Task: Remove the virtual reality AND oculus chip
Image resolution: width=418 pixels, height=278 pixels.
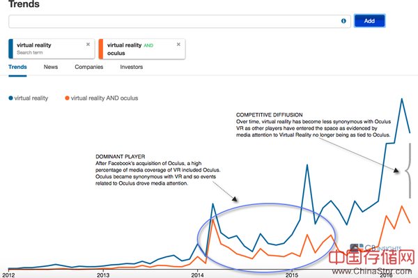Action: click(x=178, y=45)
